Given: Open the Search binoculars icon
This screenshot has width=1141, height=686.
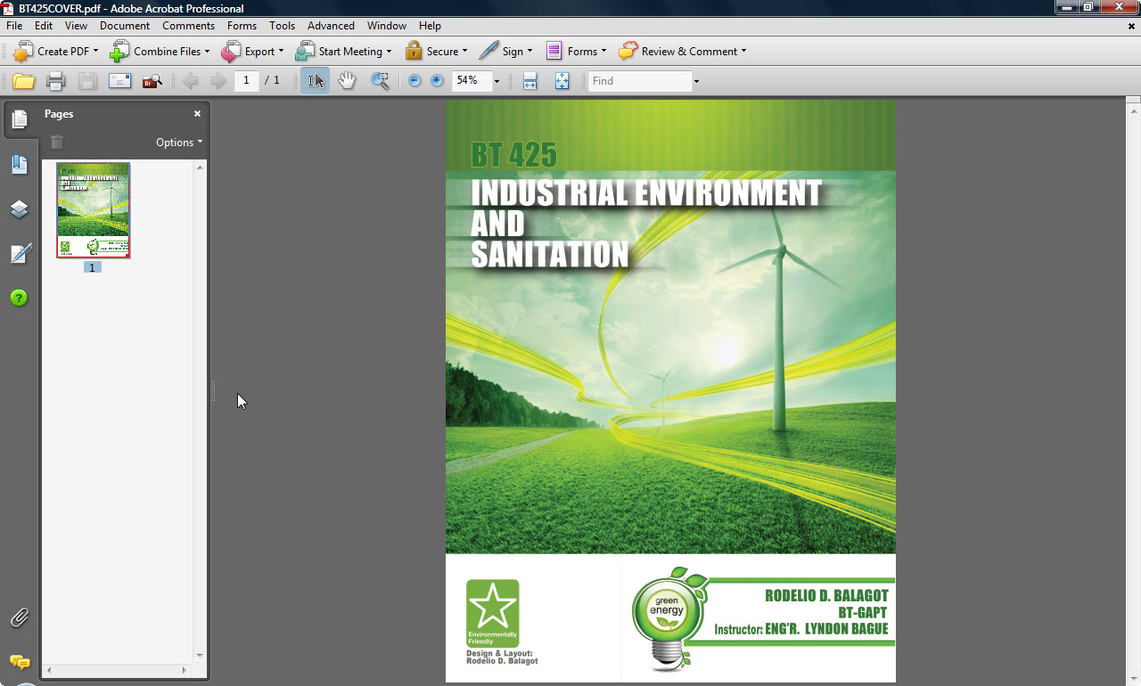Looking at the screenshot, I should coord(152,81).
